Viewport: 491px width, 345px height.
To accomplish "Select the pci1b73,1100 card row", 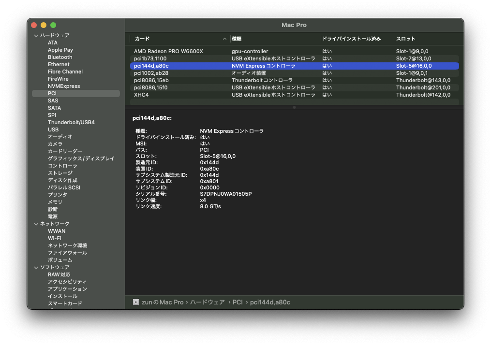I will [294, 58].
